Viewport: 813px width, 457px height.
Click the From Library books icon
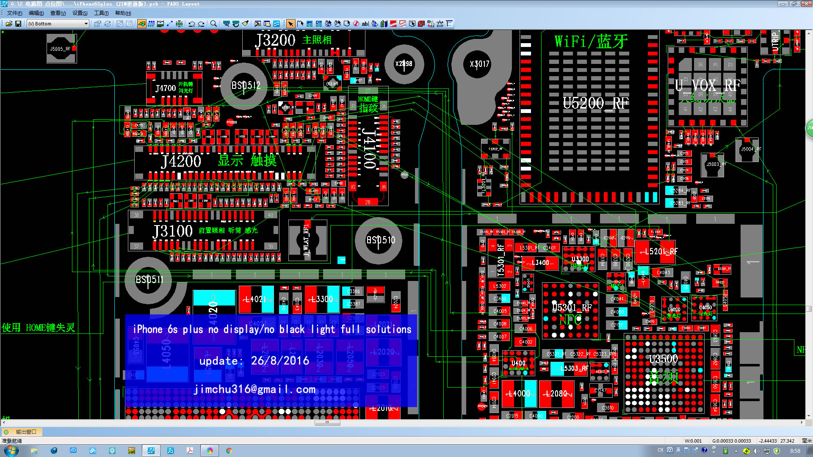coord(384,24)
